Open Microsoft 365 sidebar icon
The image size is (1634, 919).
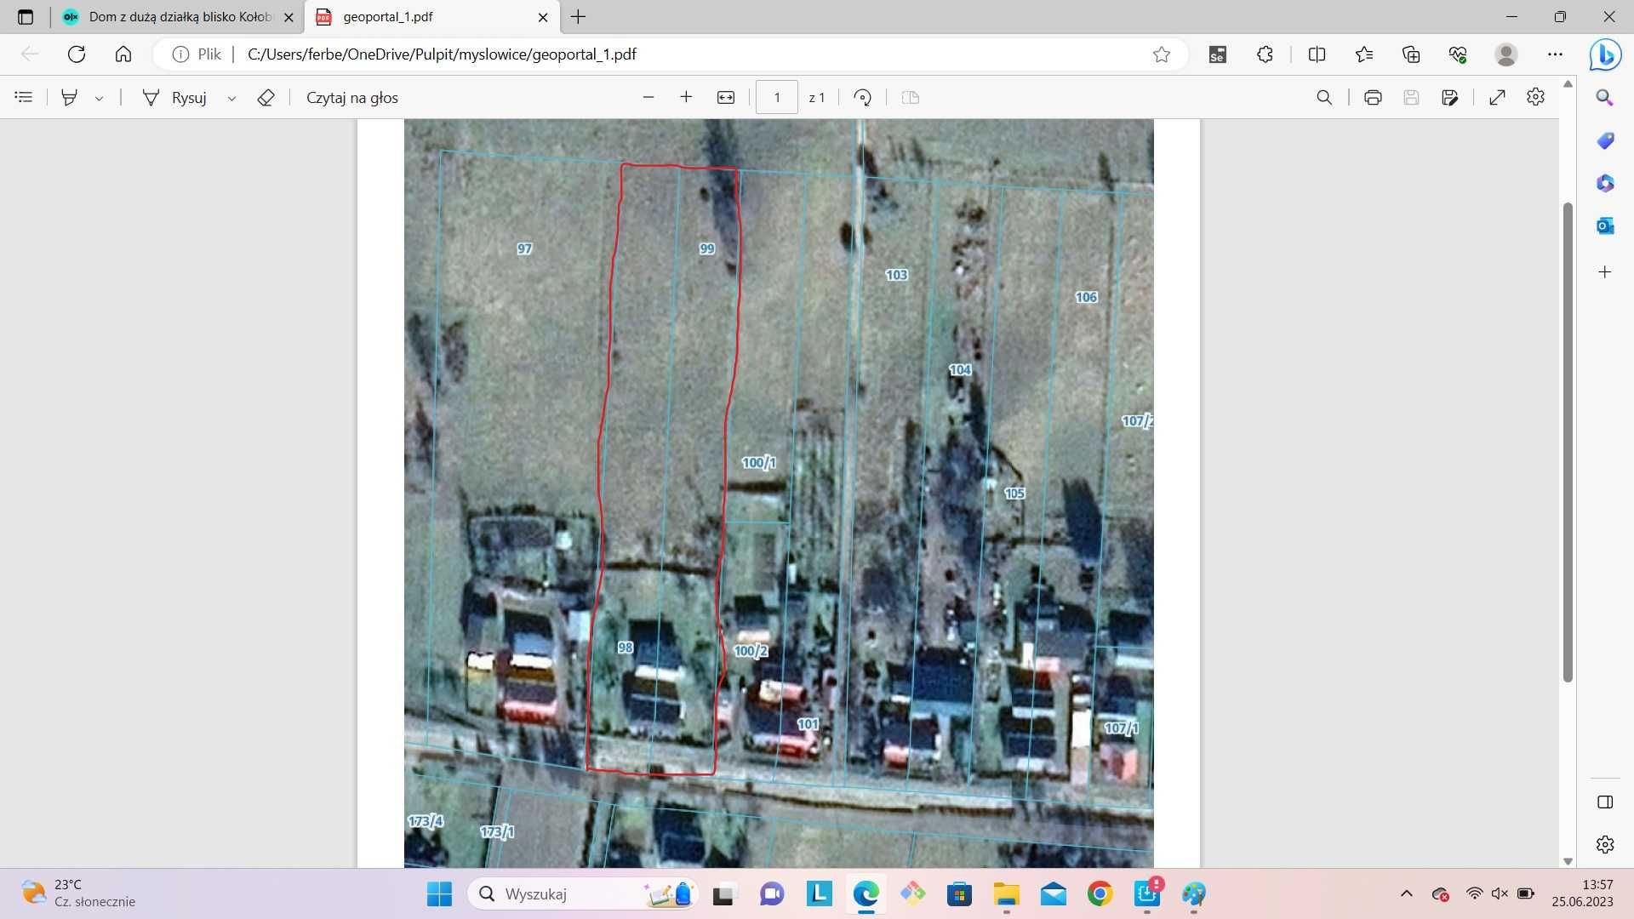pos(1605,184)
